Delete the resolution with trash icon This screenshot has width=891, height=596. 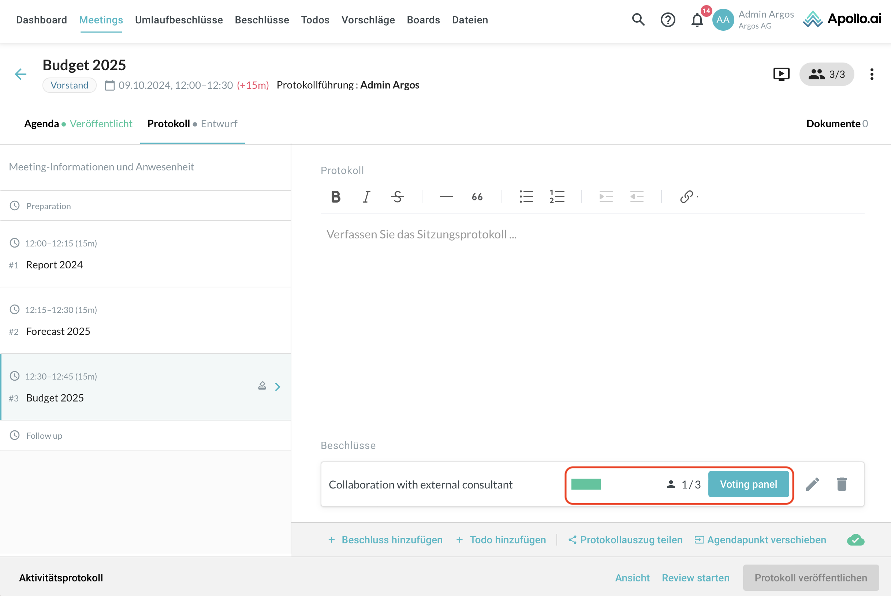[x=842, y=484]
